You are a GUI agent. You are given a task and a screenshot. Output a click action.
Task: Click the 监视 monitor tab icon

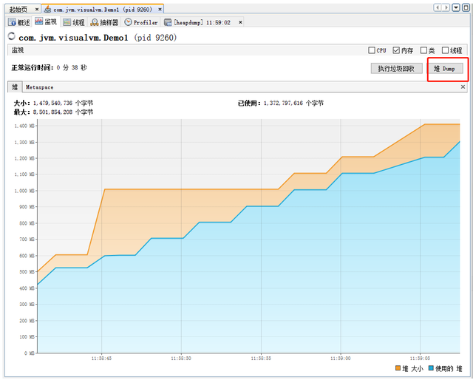point(39,22)
